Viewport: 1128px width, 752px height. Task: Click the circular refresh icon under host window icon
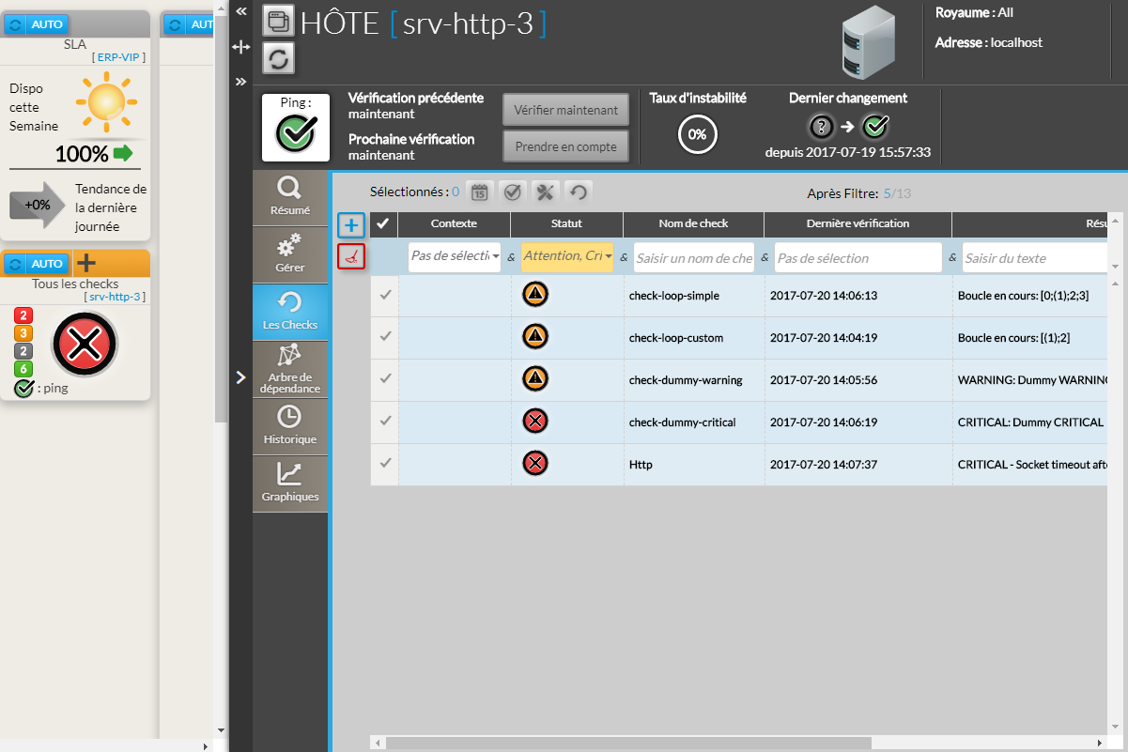[x=279, y=58]
